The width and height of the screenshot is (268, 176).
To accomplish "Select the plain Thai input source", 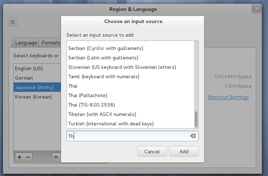I will point(130,86).
